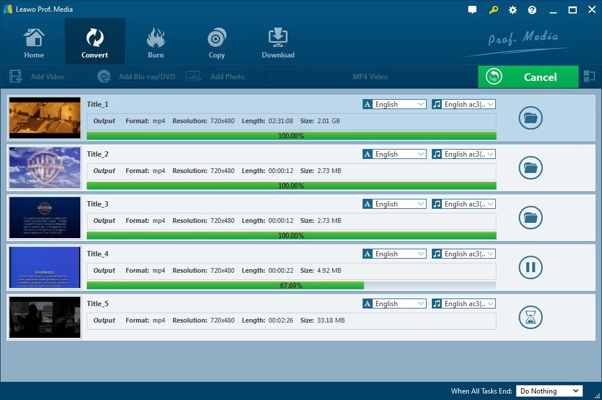Open output folder for Title_2
Image resolution: width=602 pixels, height=400 pixels.
click(530, 168)
